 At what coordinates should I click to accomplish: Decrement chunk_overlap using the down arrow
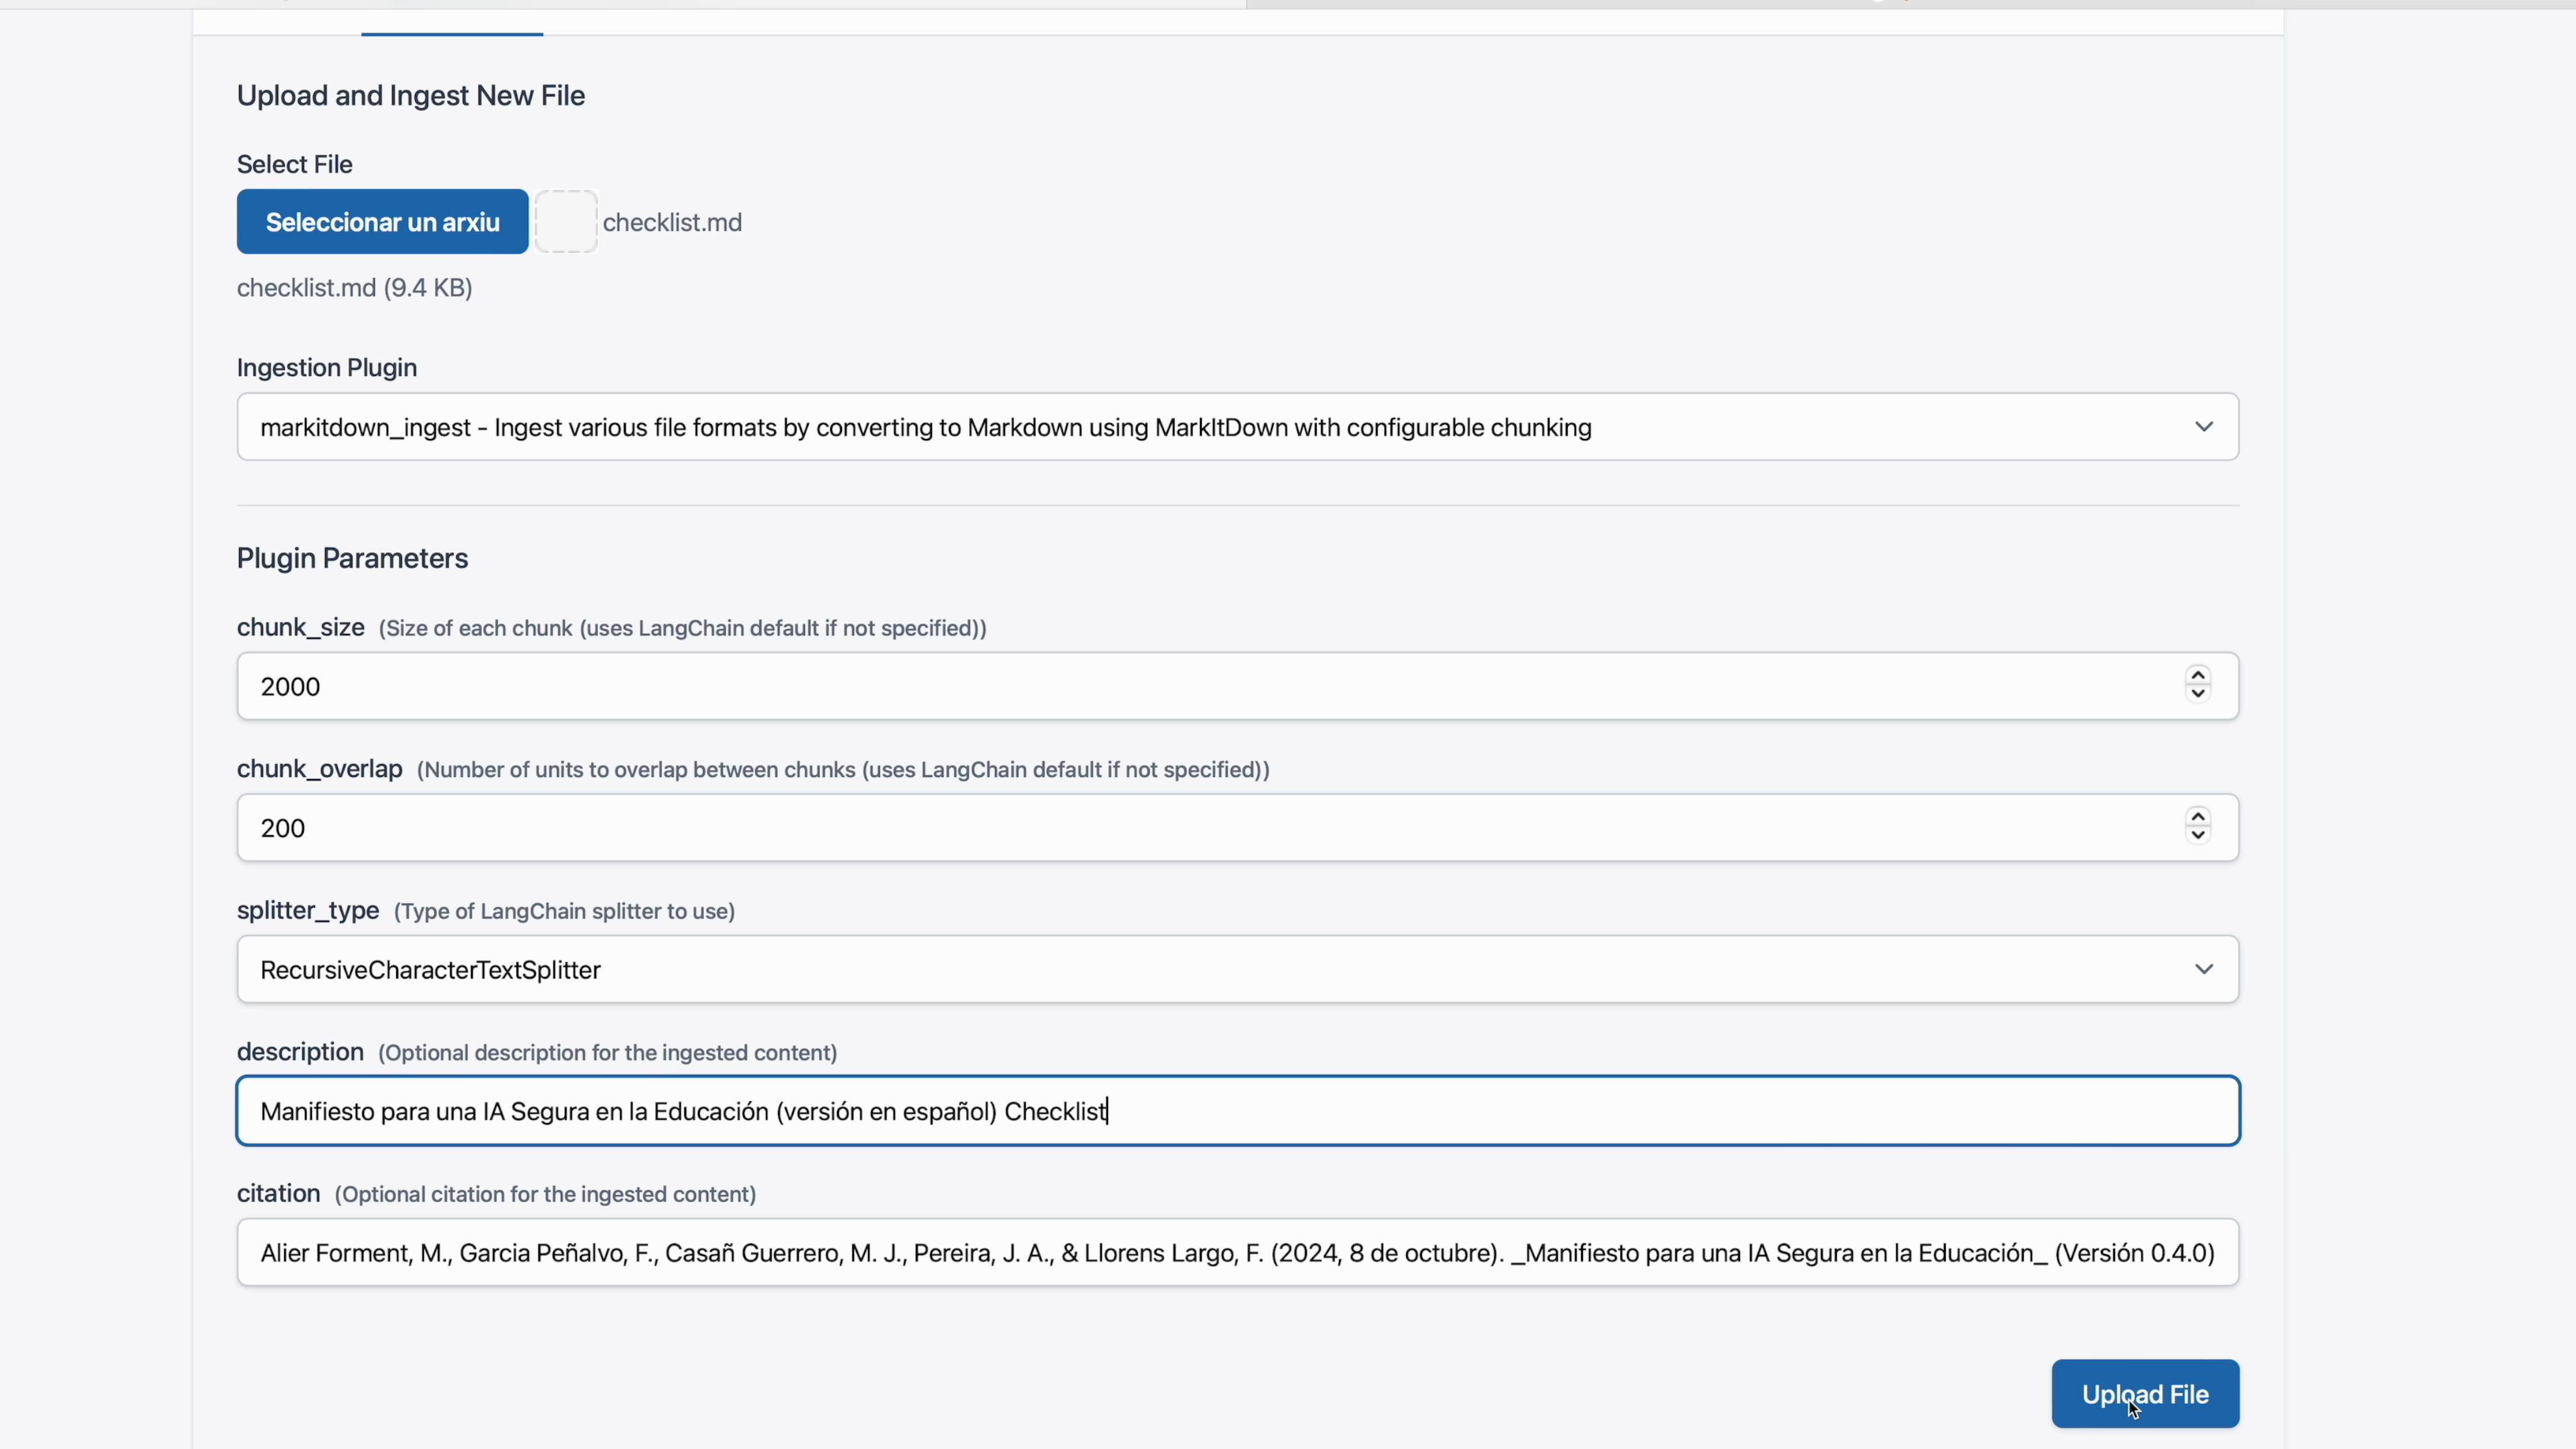(x=2197, y=836)
